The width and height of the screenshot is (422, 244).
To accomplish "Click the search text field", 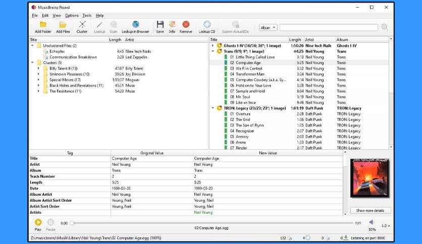I will [x=329, y=27].
